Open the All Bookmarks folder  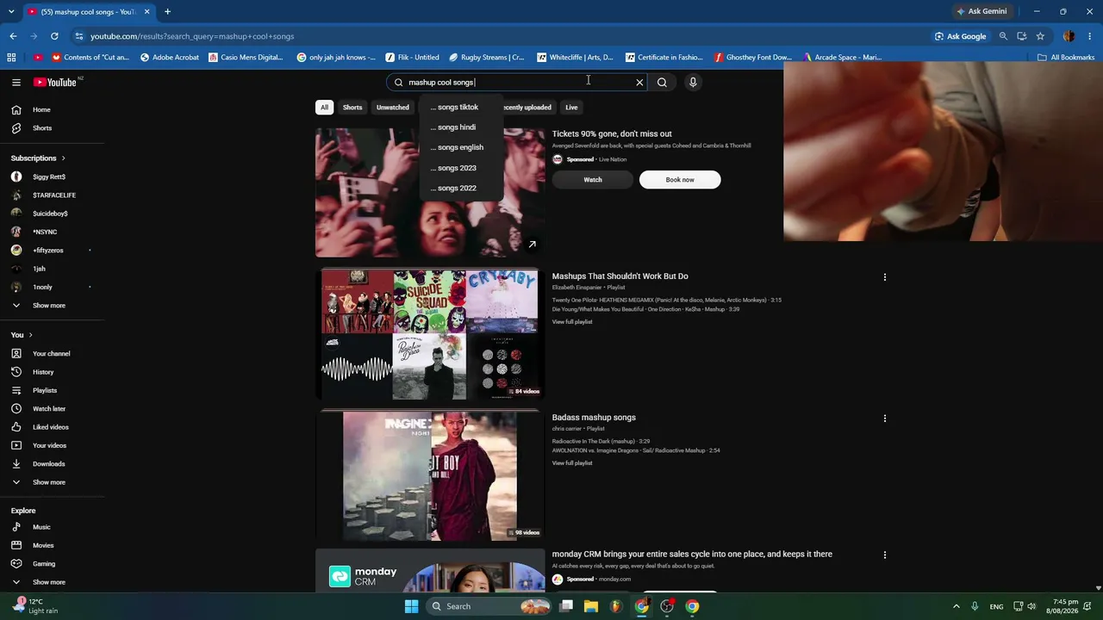point(1066,58)
